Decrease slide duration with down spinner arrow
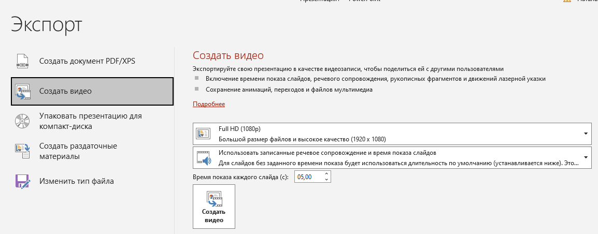 pos(326,180)
